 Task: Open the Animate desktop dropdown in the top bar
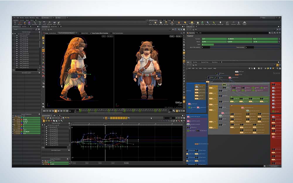pos(47,17)
